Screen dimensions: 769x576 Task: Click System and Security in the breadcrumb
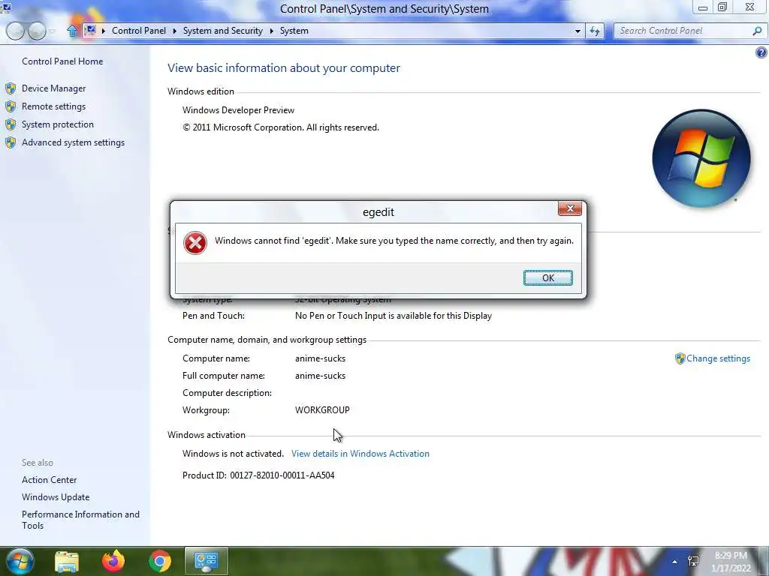[222, 31]
